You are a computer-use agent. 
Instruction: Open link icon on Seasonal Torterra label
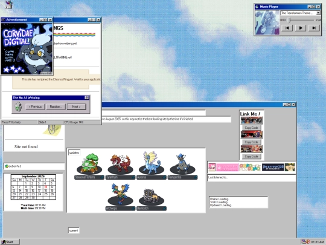[102, 177]
